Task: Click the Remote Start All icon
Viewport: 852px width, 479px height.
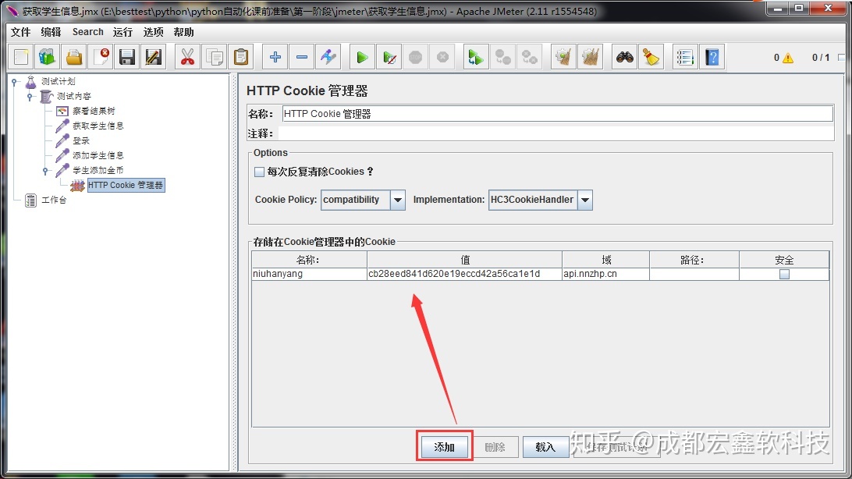Action: pos(475,57)
